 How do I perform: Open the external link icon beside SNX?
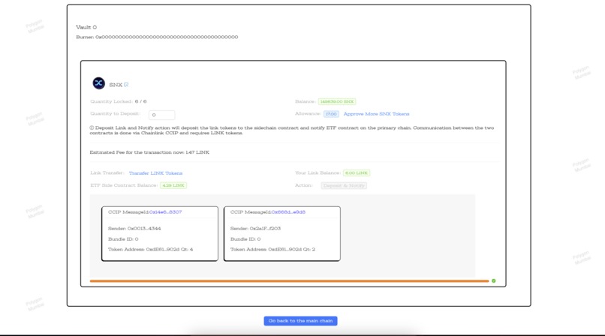[126, 85]
